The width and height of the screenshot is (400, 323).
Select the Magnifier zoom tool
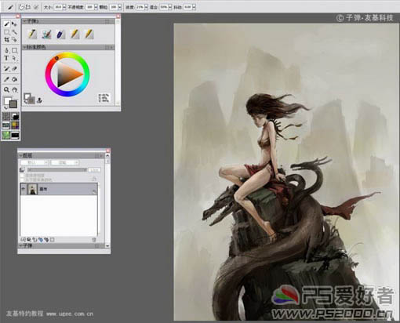[x=6, y=89]
